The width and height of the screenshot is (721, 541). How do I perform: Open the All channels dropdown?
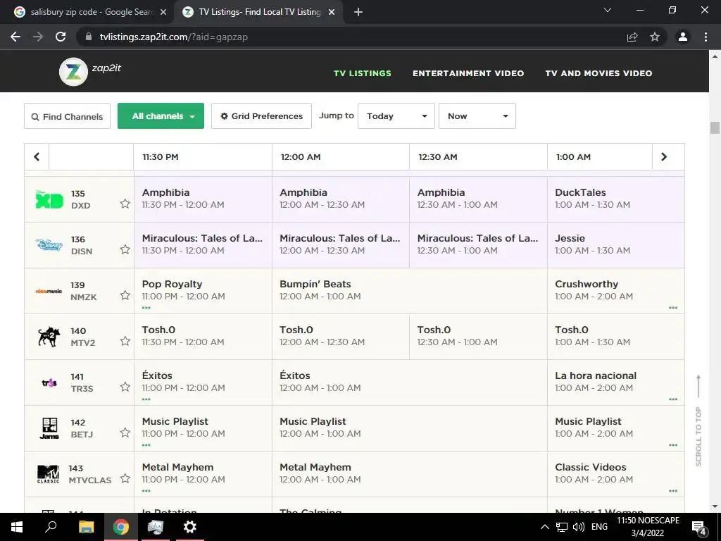coord(161,116)
